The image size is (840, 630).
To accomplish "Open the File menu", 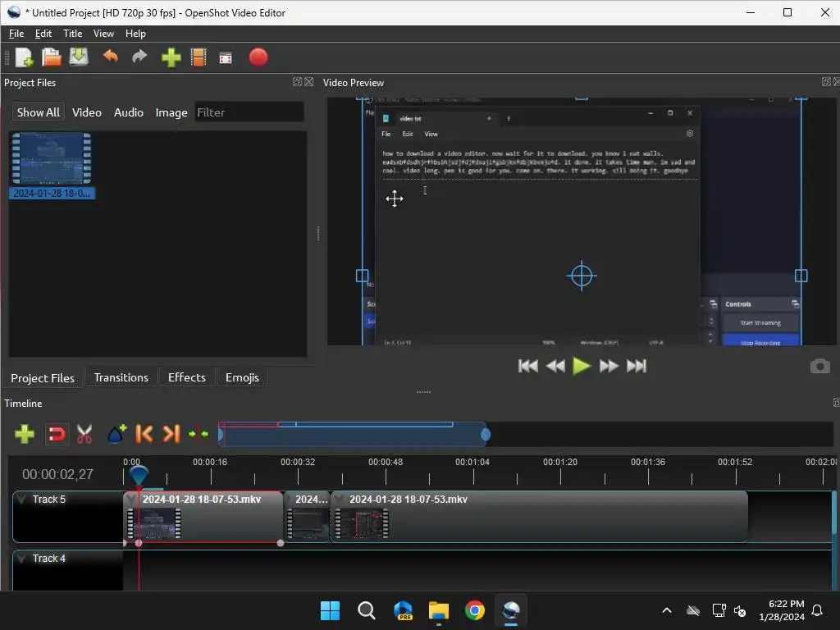I will (16, 33).
